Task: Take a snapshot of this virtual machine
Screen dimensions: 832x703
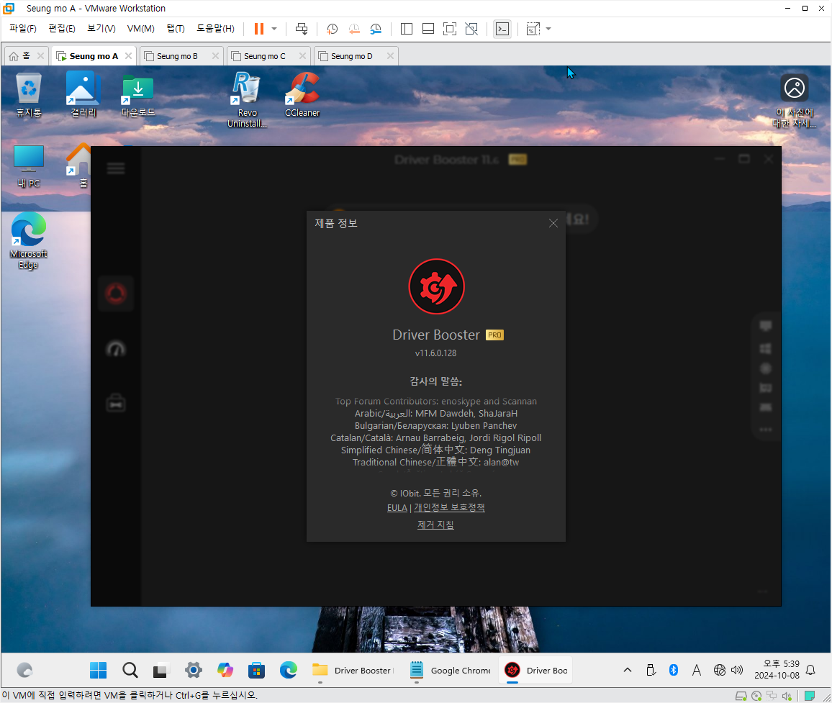Action: pos(333,30)
